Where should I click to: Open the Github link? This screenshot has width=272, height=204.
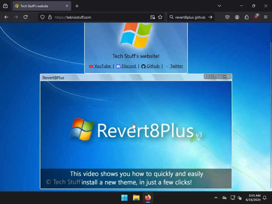151,66
